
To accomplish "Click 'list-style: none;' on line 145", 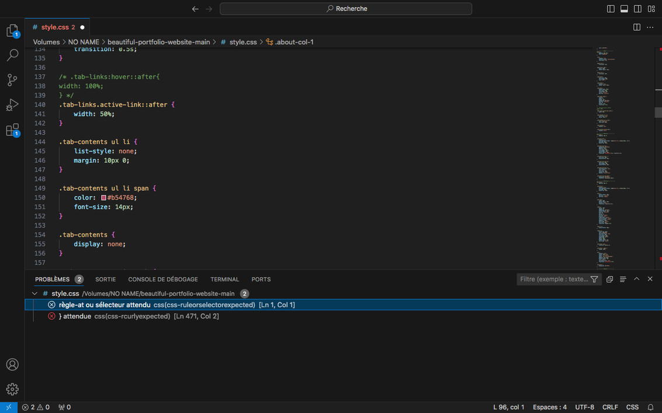I will coord(106,151).
